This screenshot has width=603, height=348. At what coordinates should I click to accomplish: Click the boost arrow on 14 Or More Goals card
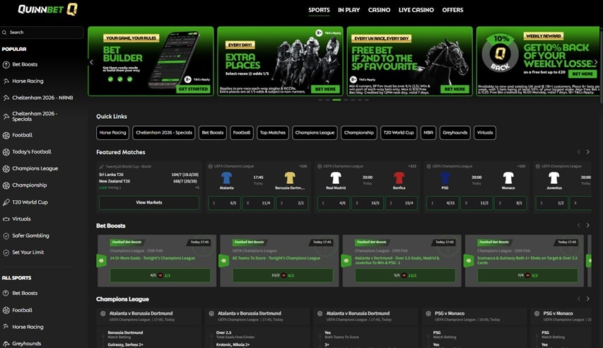point(101,260)
